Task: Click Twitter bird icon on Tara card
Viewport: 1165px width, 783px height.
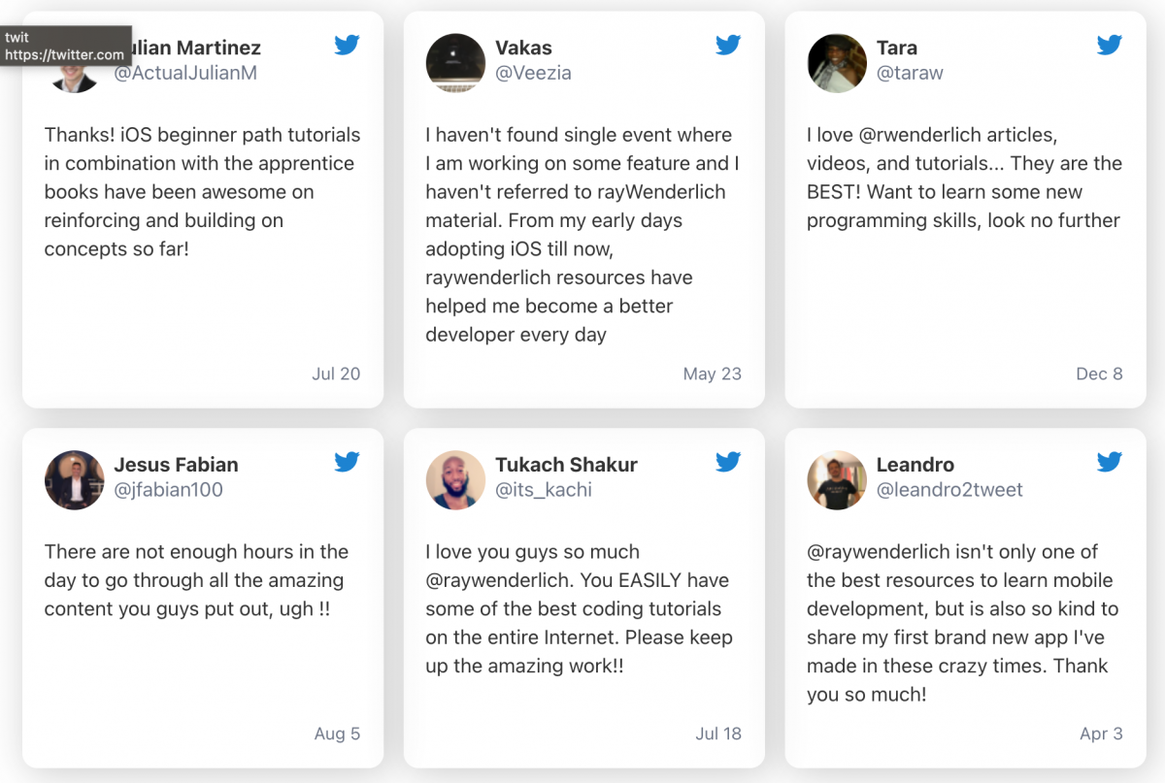Action: (x=1110, y=45)
